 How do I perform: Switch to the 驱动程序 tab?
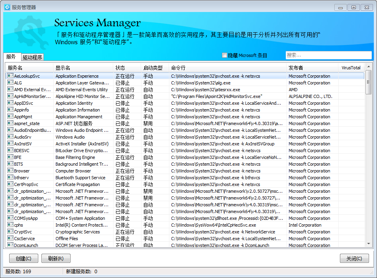click(32, 57)
